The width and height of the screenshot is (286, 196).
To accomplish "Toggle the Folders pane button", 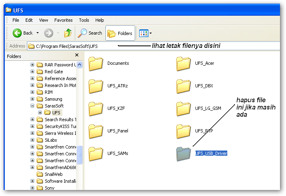I will pos(120,33).
